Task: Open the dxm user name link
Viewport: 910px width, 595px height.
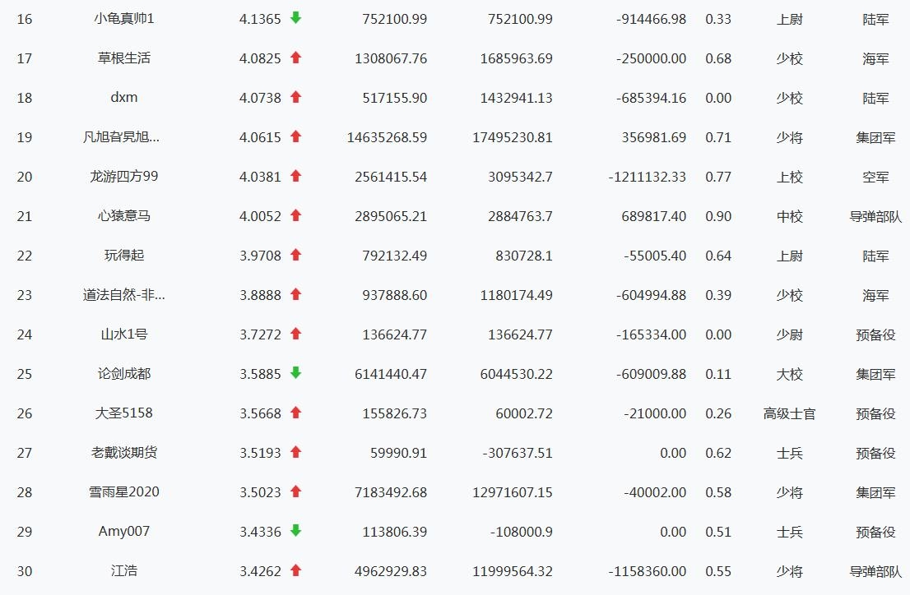Action: click(124, 98)
